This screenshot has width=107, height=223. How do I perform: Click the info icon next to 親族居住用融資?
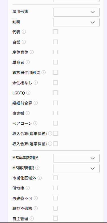pos(44,72)
